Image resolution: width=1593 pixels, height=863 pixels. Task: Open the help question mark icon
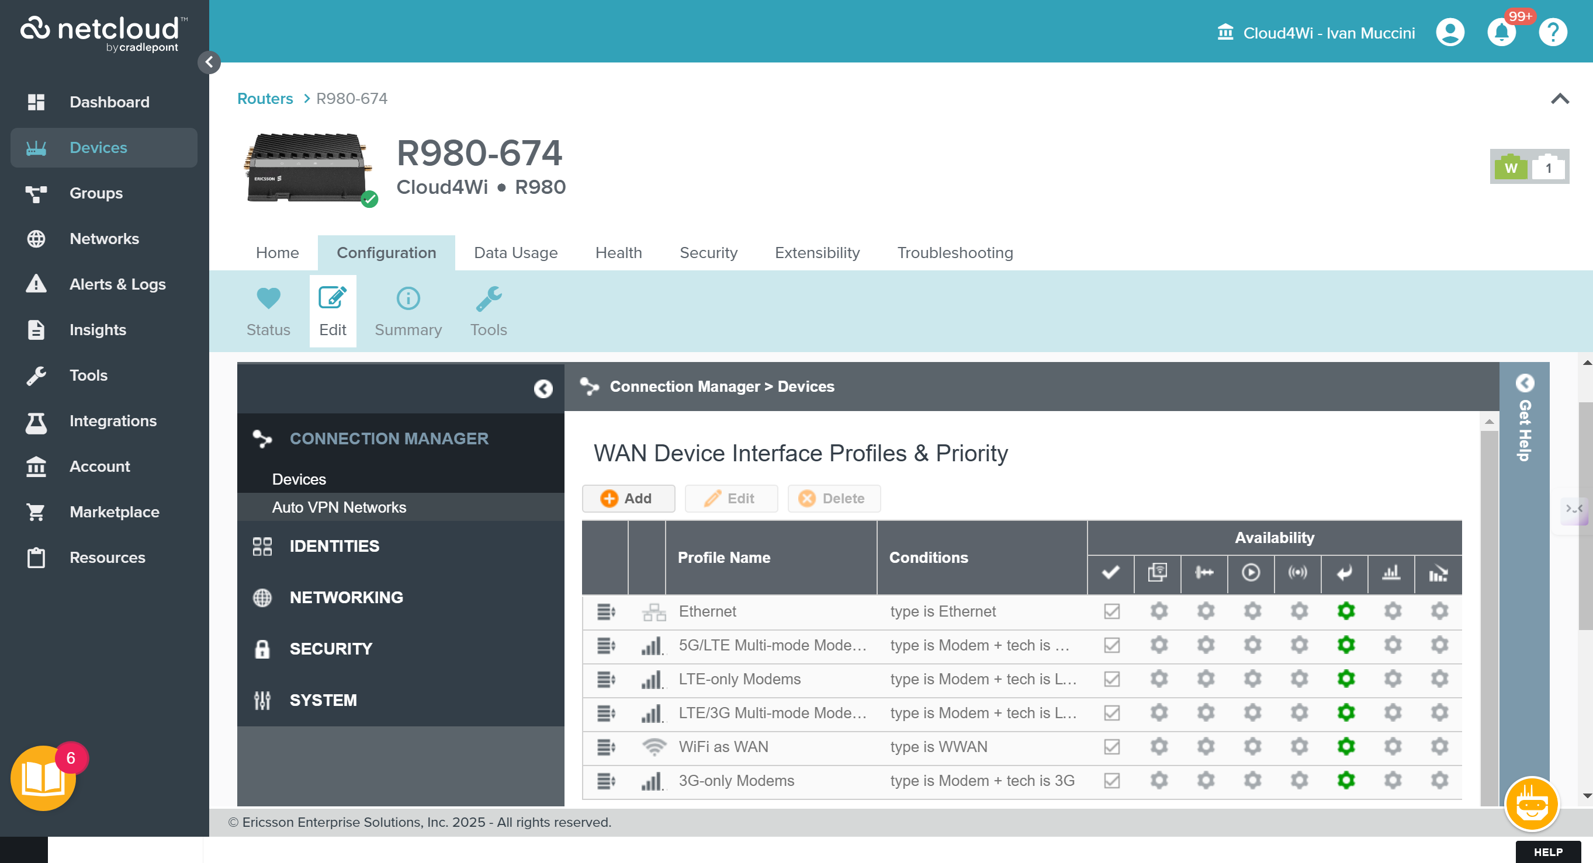coord(1552,32)
